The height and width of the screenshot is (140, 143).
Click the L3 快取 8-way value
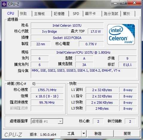click(128, 109)
